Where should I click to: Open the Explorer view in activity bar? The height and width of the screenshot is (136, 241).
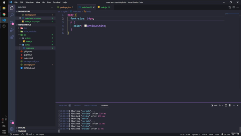(12, 8)
